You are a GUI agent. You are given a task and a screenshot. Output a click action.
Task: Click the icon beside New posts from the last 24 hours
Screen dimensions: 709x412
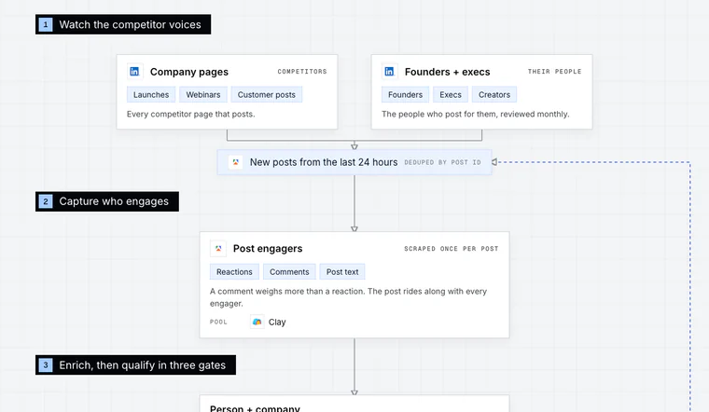point(235,162)
